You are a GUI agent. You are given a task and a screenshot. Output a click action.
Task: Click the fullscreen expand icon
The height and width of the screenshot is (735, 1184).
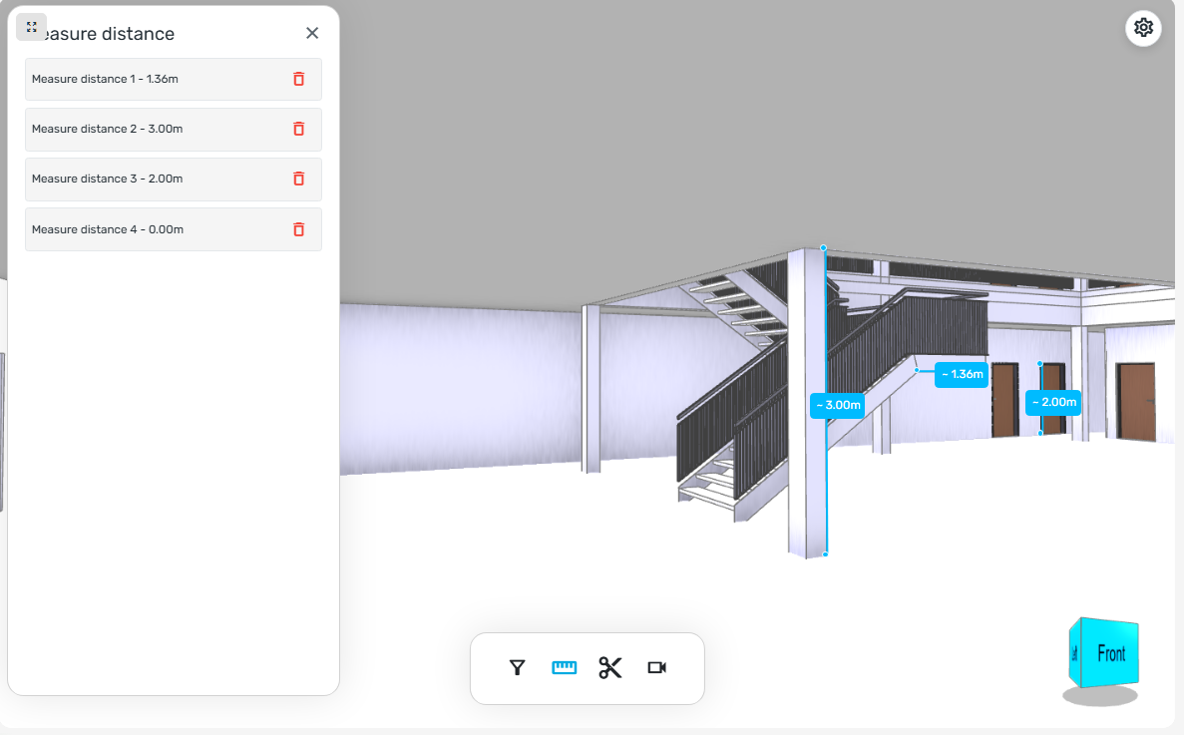tap(32, 27)
